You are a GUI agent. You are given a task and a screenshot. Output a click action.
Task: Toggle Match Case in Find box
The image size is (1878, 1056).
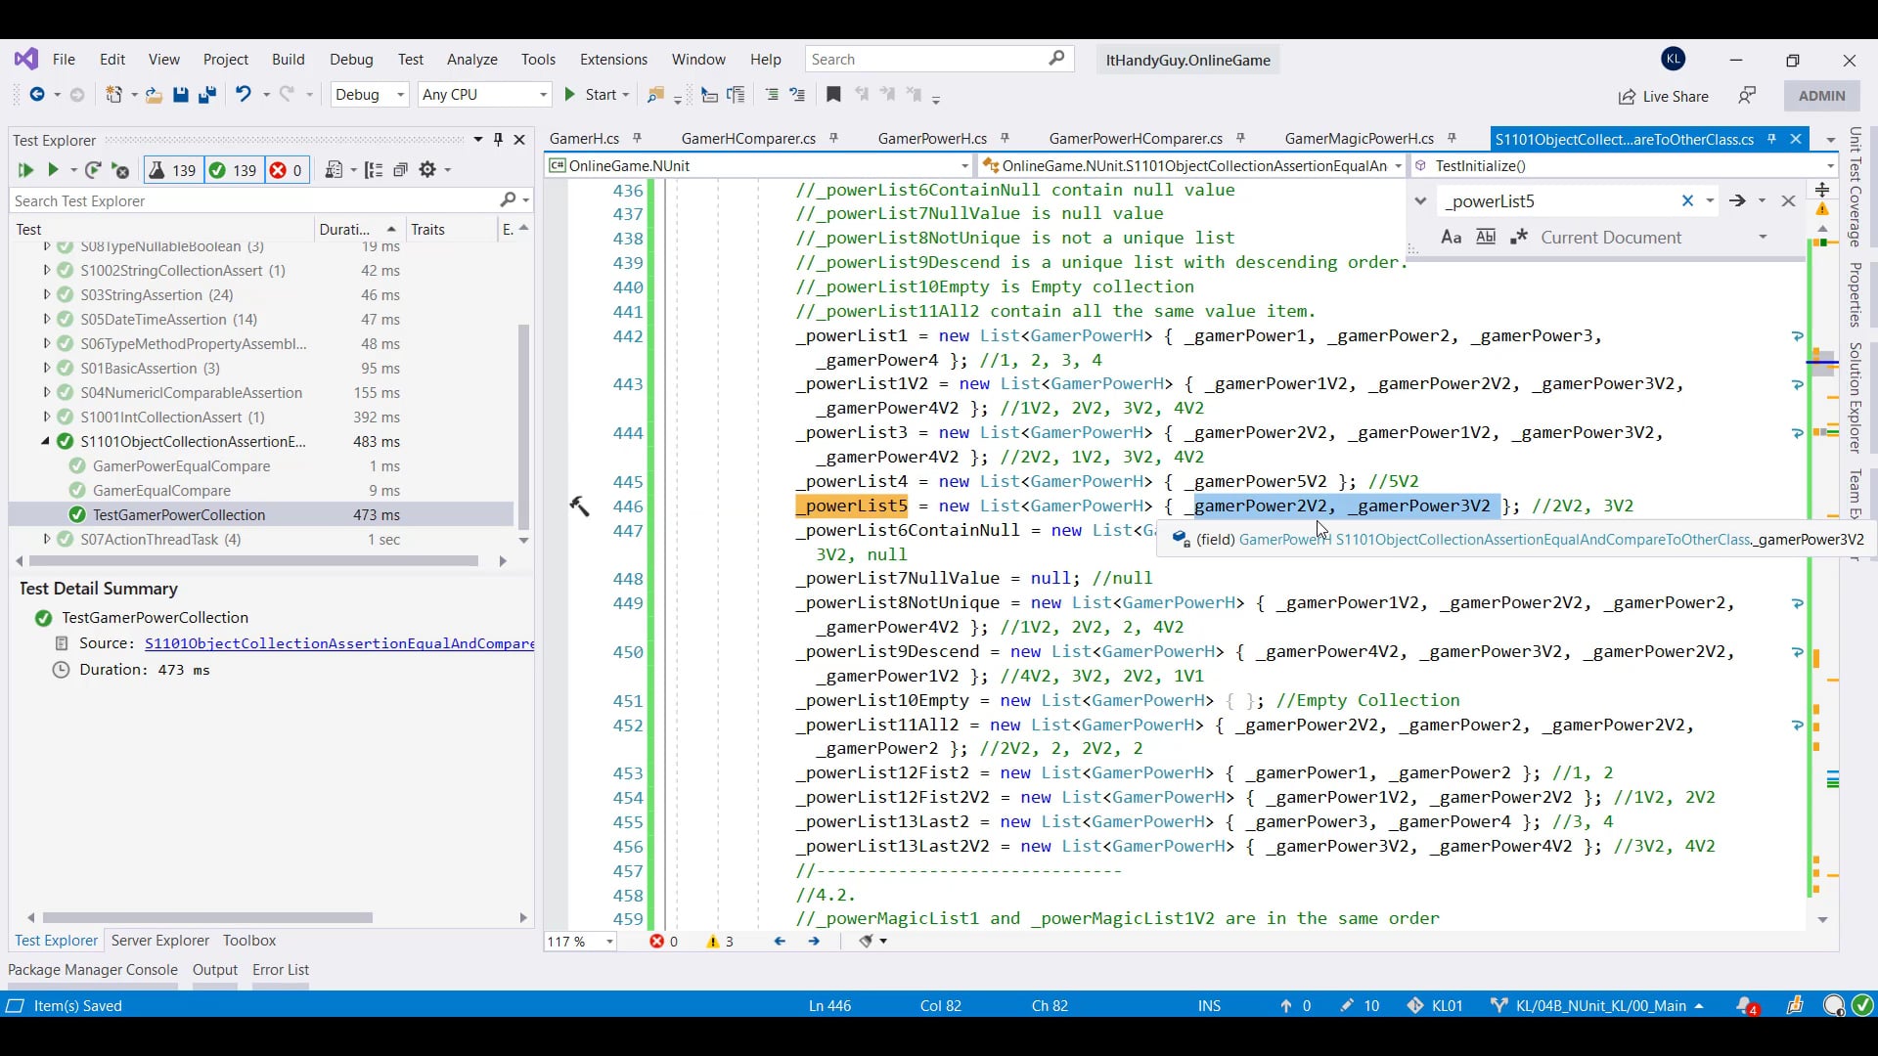tap(1452, 238)
